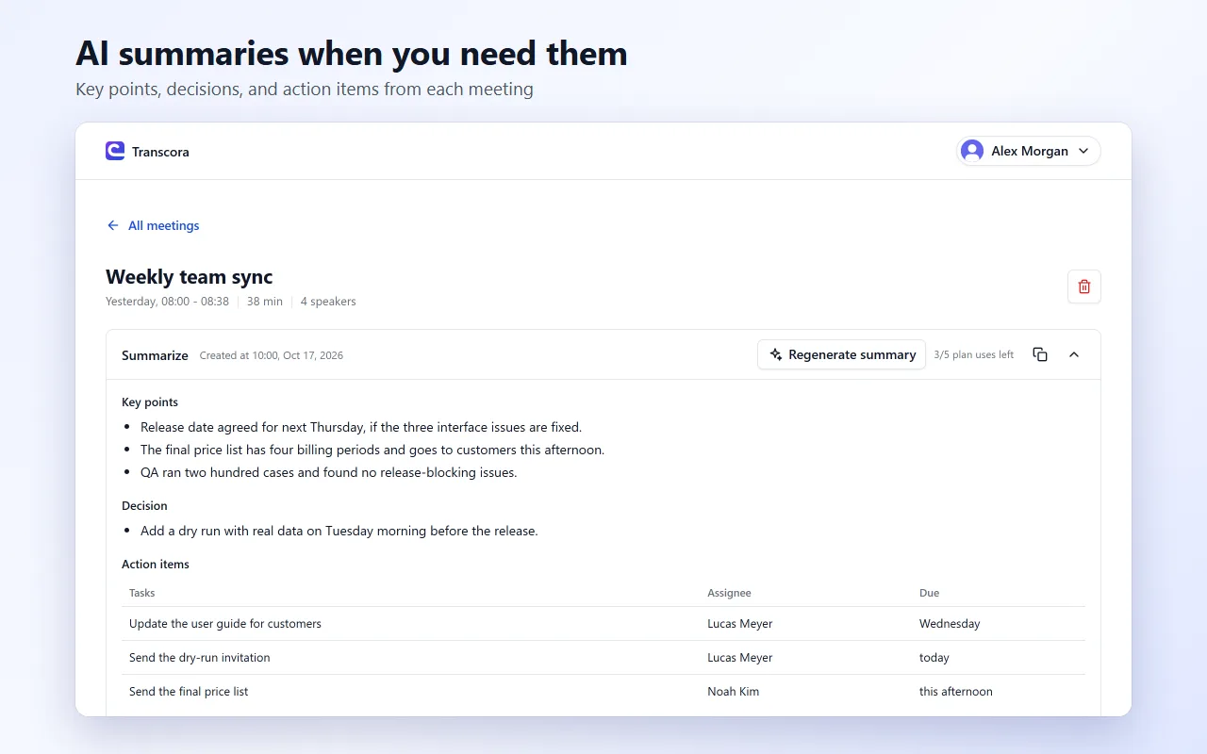
Task: Open the Alex Morgan account dropdown
Action: point(1028,151)
